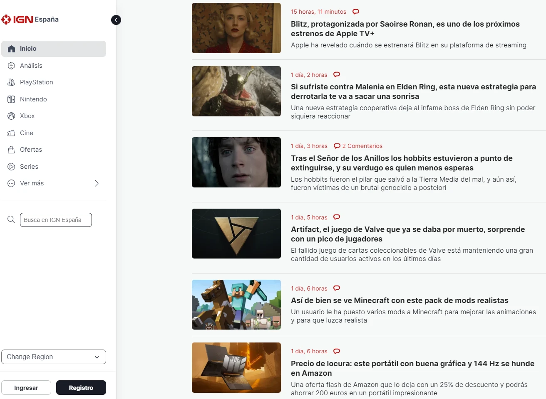Click the Nintendo Switch icon
546x399 pixels.
pos(11,99)
